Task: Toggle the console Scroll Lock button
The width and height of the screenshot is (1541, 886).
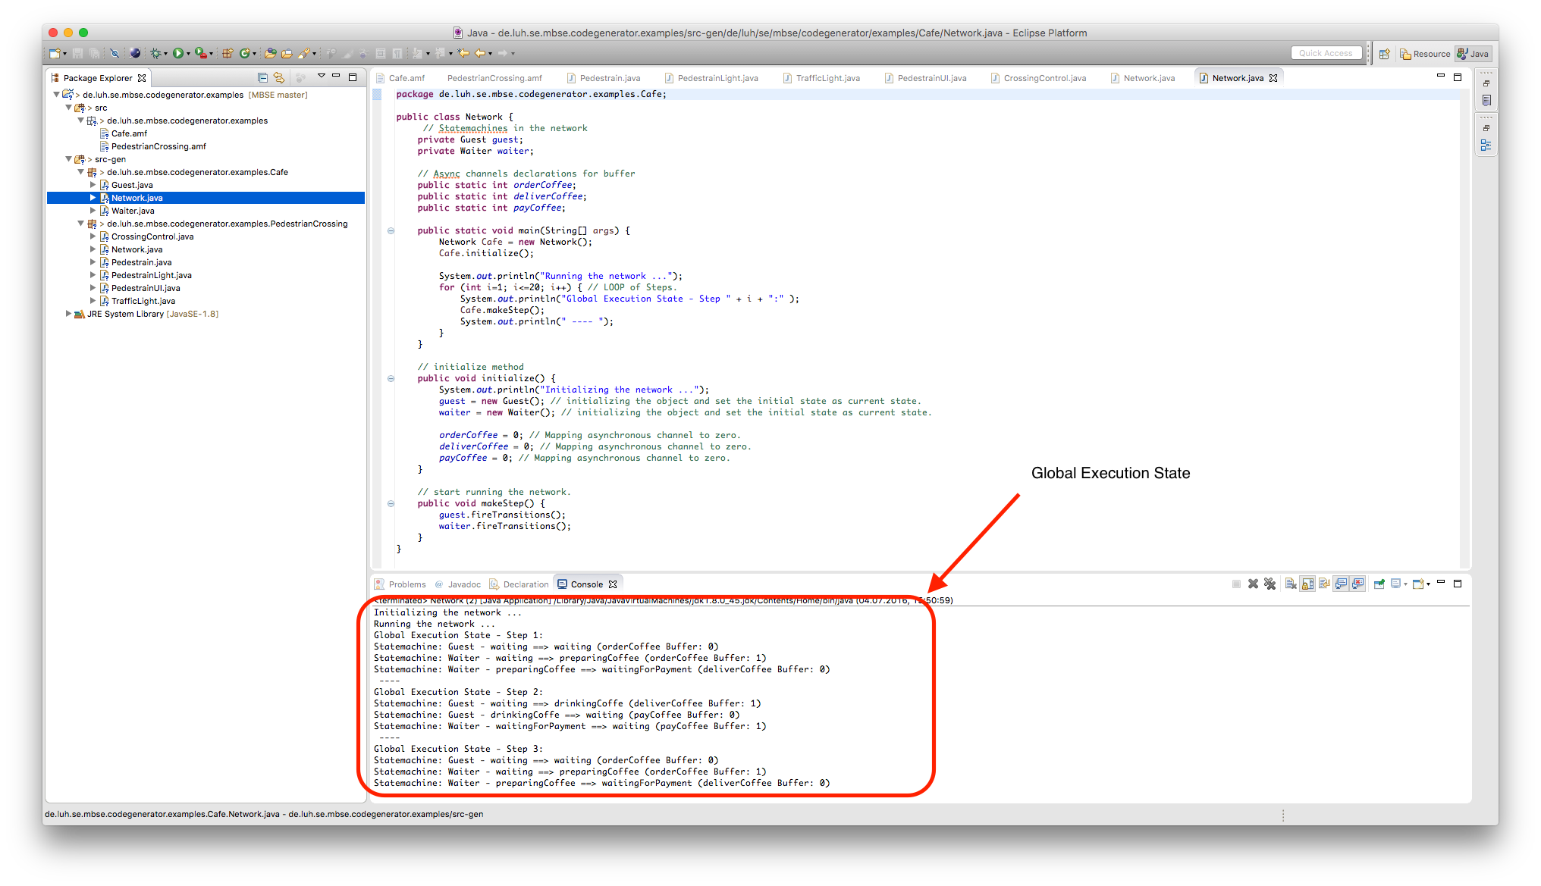Action: pyautogui.click(x=1307, y=584)
